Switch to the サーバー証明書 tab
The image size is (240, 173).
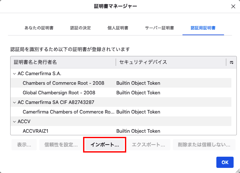159,28
